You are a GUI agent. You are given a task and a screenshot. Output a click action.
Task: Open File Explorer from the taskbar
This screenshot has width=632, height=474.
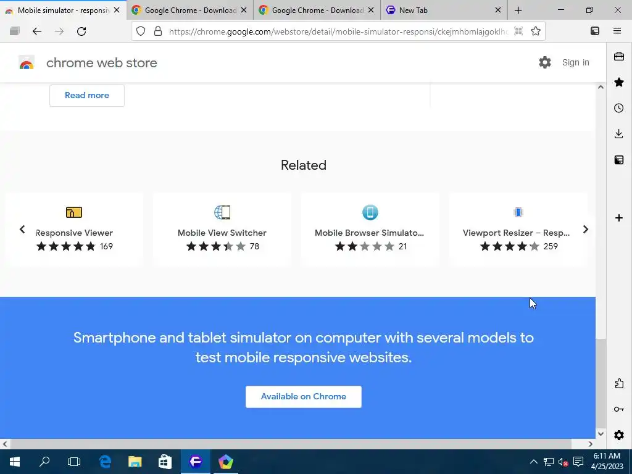[135, 462]
